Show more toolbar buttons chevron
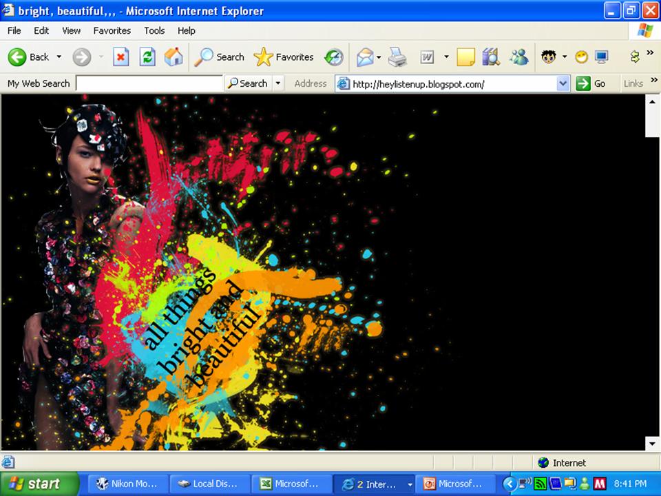This screenshot has height=496, width=661. pos(651,53)
